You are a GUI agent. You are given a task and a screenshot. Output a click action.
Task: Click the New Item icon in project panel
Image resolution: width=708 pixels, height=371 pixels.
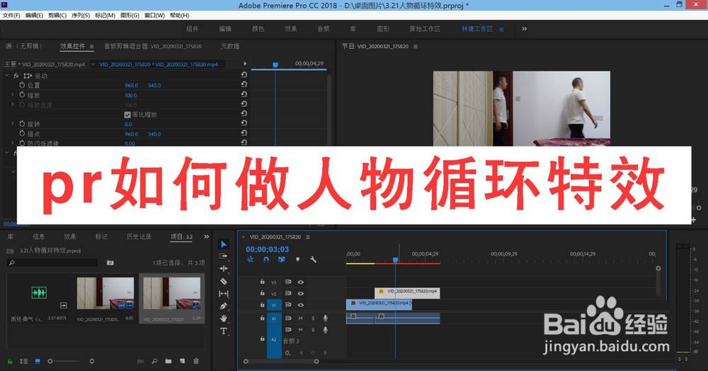[182, 361]
